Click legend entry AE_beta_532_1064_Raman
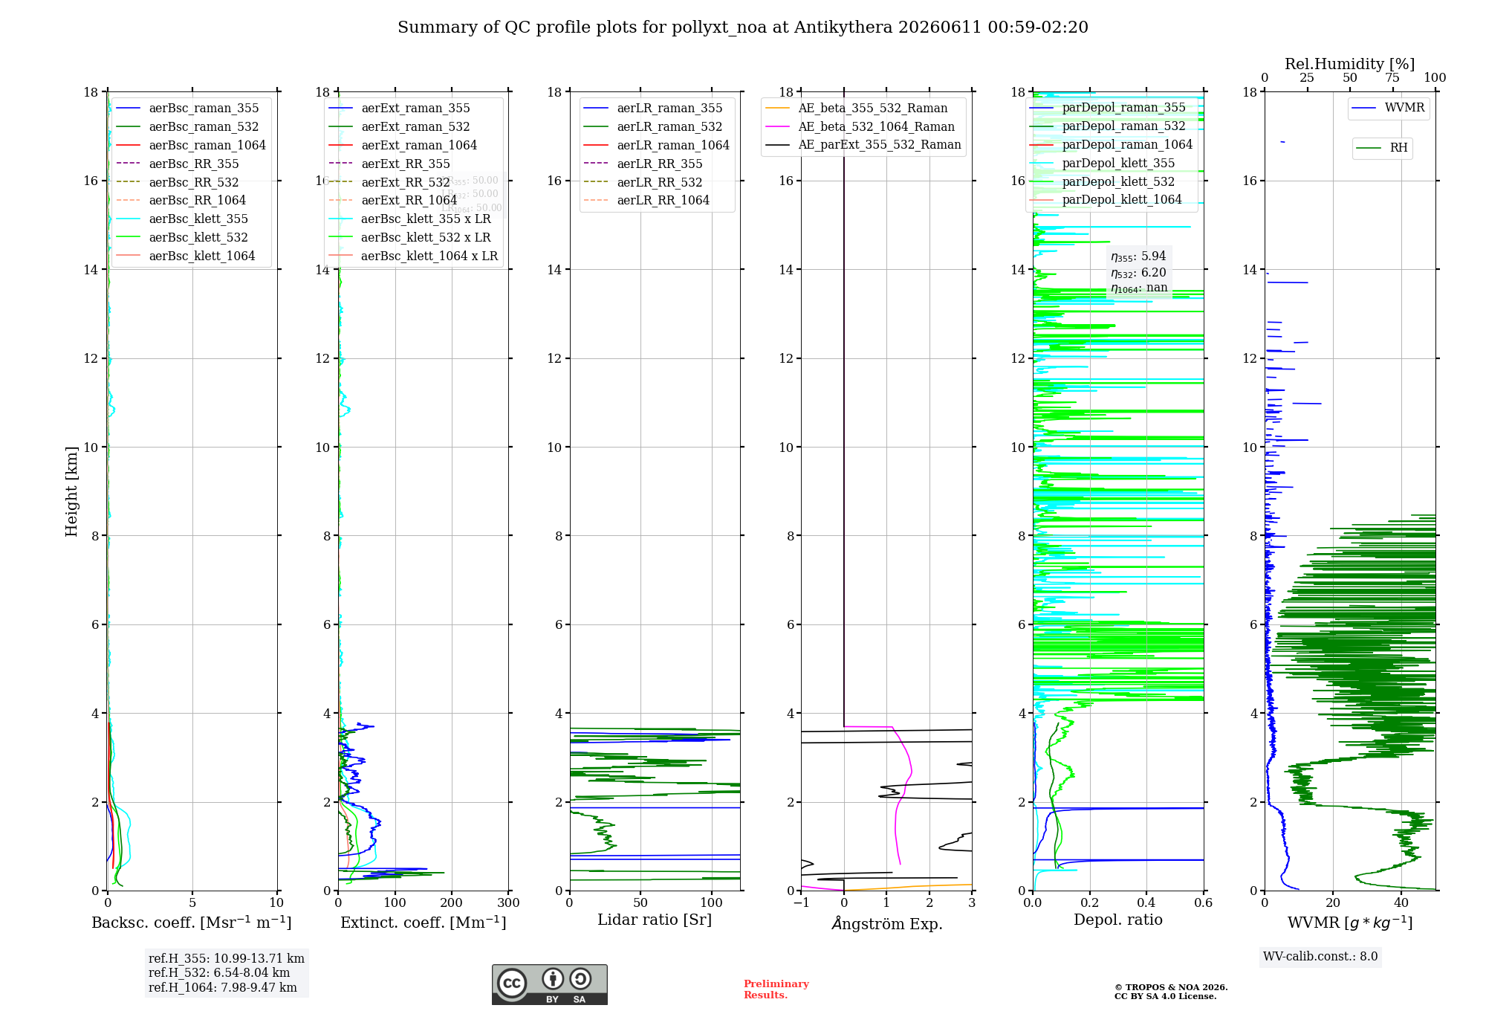 click(x=860, y=127)
